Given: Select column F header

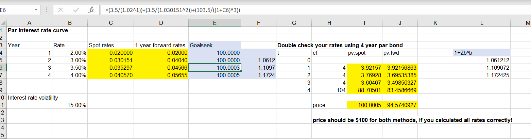Looking at the screenshot, I should 259,23.
